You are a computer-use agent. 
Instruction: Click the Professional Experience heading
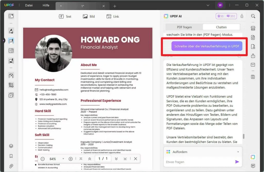pos(101,101)
